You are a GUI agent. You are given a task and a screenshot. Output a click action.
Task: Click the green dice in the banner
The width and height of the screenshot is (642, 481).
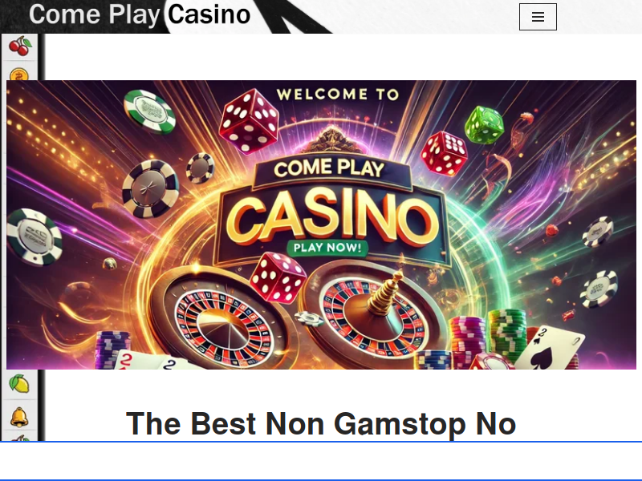pos(484,124)
